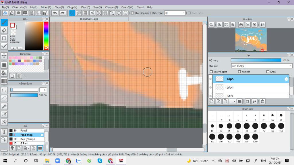The width and height of the screenshot is (294, 165).
Task: Click the Navigator preview thumbnail
Action: tap(251, 40)
